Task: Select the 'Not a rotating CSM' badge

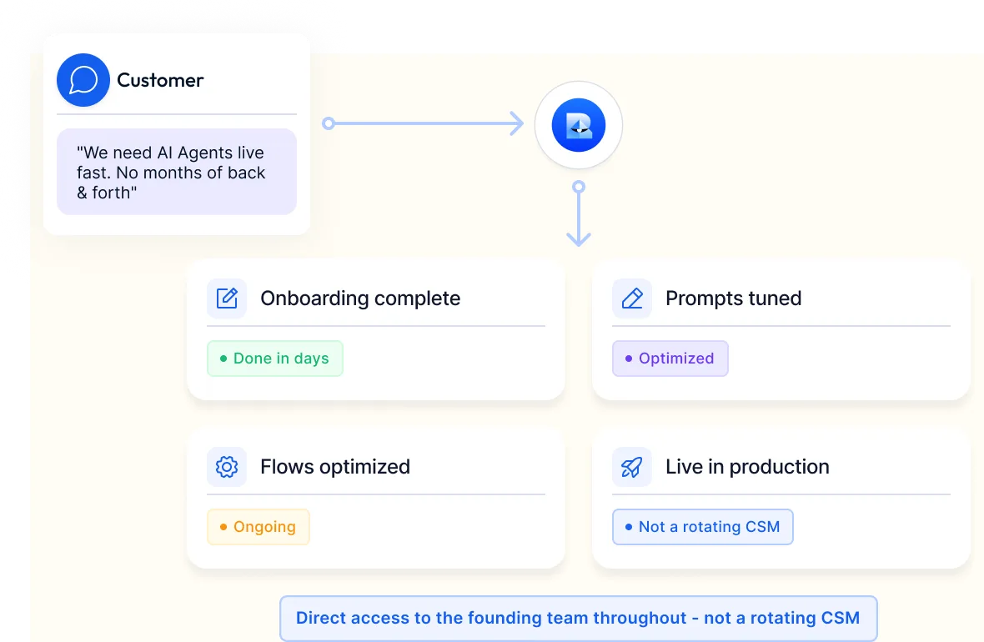Action: click(x=703, y=527)
